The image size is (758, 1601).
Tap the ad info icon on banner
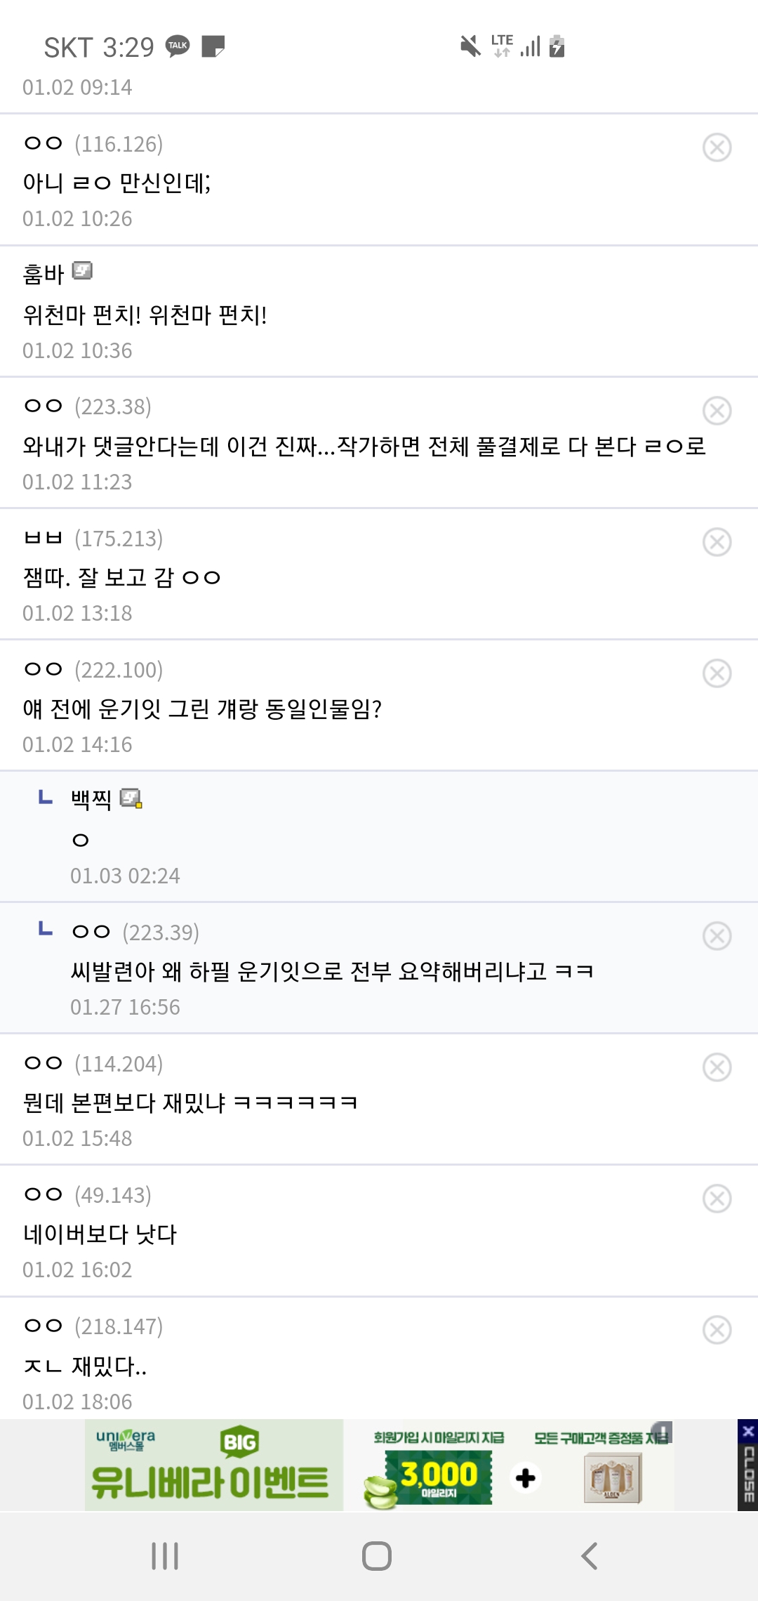coord(662,1430)
